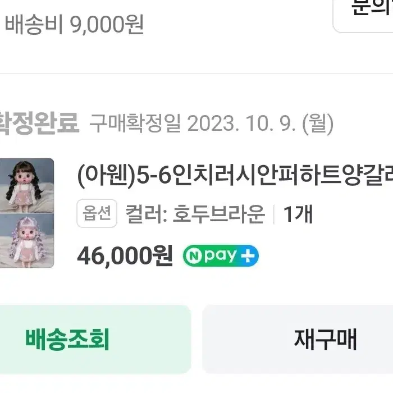Select the 옵션 badge label
Screen dimensions: 393x393
(x=97, y=213)
